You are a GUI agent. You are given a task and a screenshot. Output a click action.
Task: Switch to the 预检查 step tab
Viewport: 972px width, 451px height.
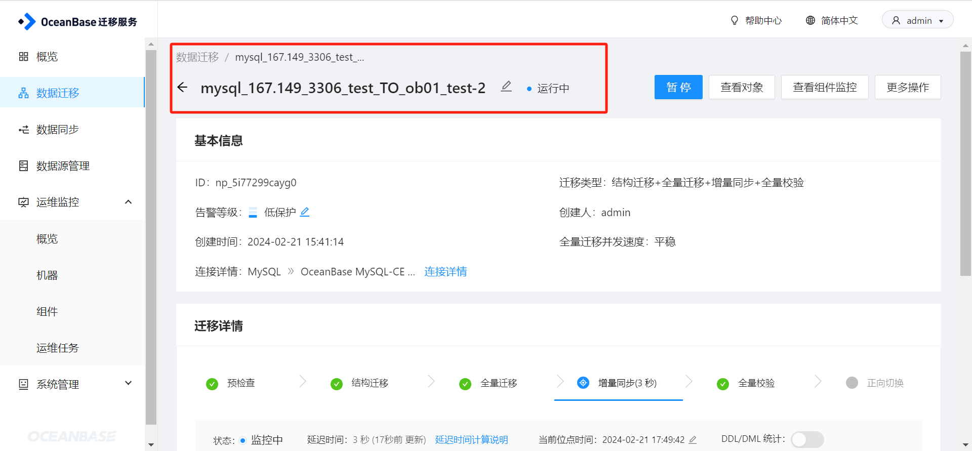(x=241, y=383)
